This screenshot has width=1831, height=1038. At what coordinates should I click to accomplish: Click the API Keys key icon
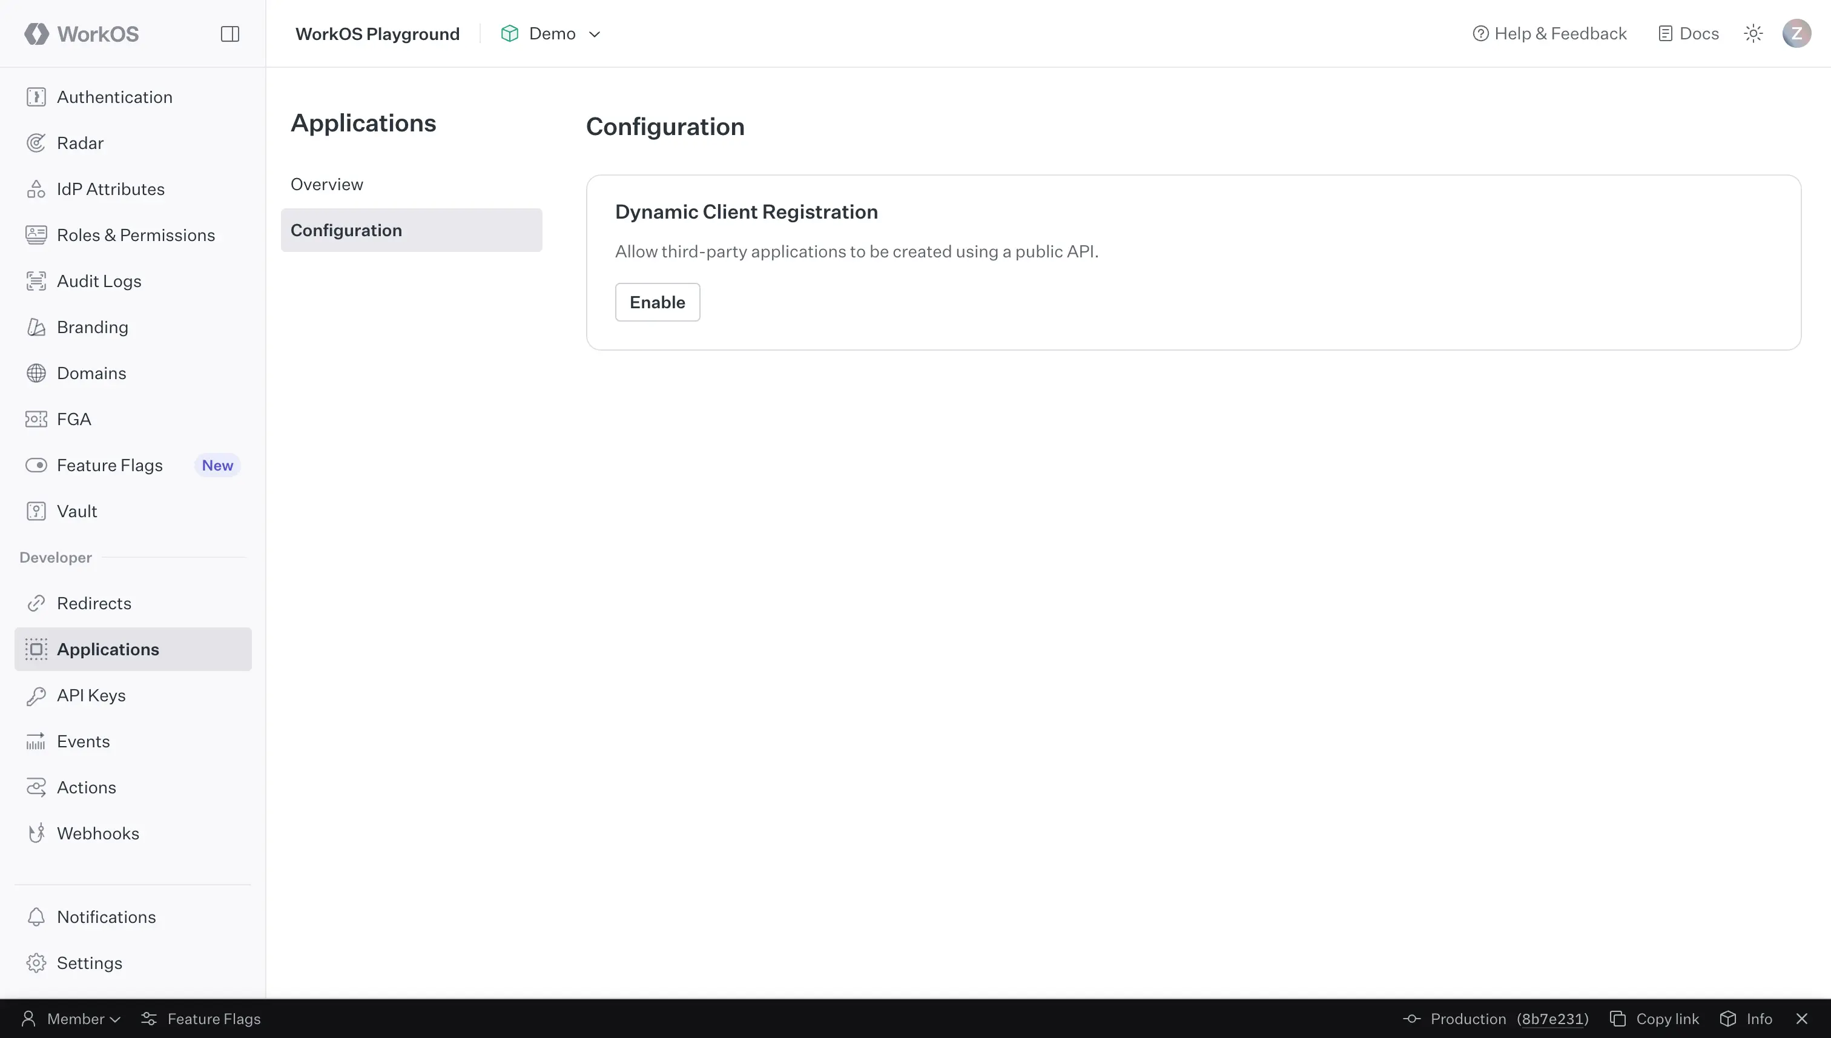point(36,695)
